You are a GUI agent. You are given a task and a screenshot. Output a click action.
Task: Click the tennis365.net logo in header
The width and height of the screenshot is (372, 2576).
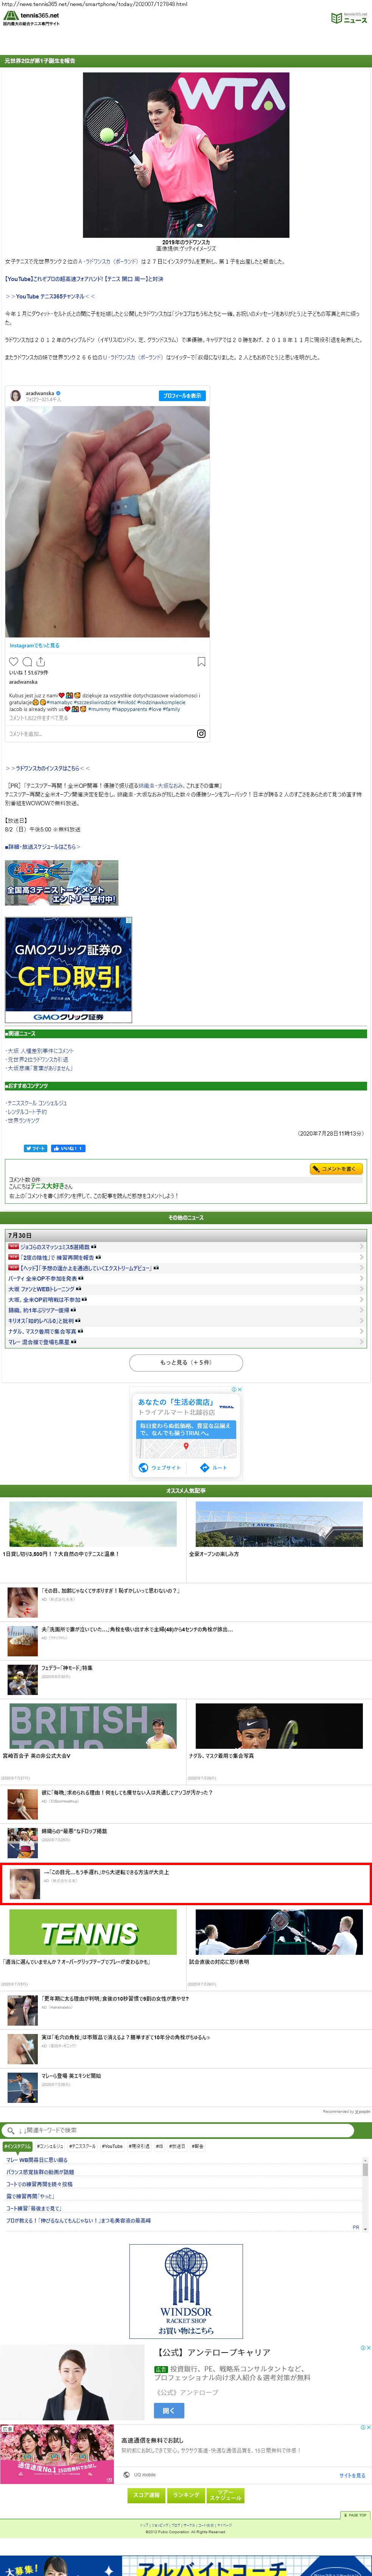pyautogui.click(x=32, y=18)
